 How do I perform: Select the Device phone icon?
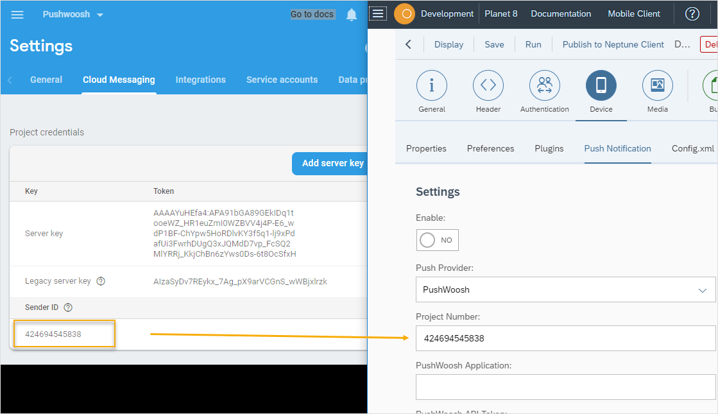(601, 85)
